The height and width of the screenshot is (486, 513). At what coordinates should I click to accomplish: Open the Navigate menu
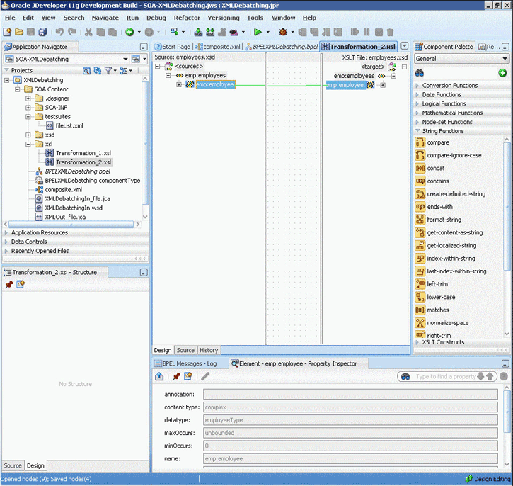tap(105, 18)
